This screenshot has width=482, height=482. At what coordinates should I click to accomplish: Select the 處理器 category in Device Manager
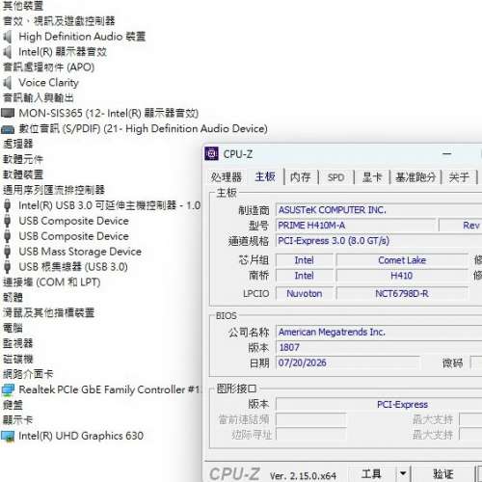point(17,144)
